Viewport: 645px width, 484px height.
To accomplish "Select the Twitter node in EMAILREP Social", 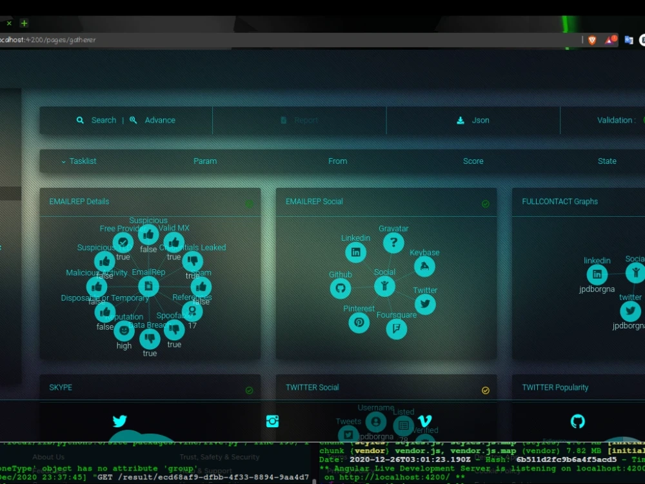I will 425,304.
